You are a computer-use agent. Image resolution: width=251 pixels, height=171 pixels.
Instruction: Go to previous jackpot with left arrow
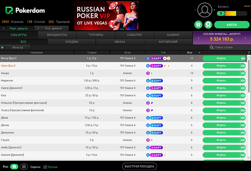tap(199, 38)
